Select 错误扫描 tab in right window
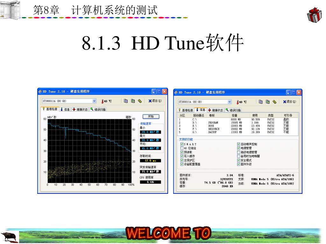This screenshot has width=326, height=244. (233, 110)
